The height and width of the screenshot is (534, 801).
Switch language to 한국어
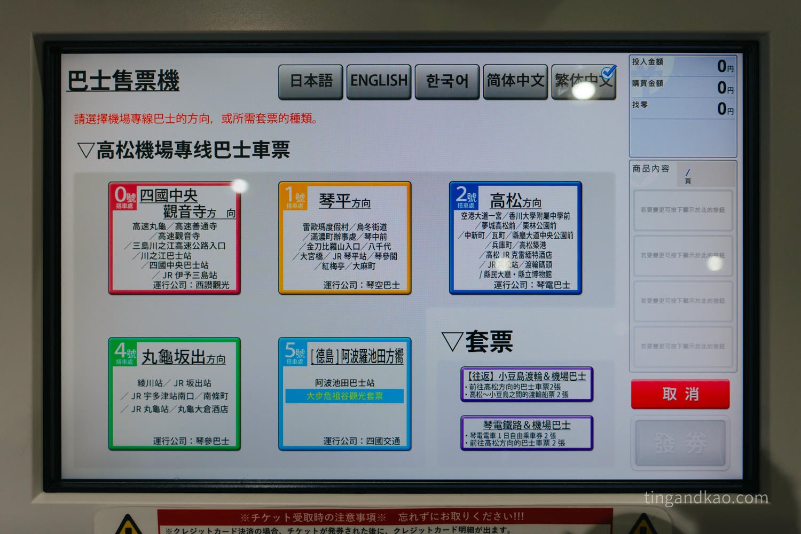(447, 82)
